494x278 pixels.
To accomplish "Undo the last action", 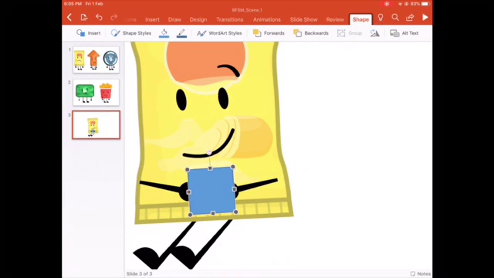I will (99, 17).
